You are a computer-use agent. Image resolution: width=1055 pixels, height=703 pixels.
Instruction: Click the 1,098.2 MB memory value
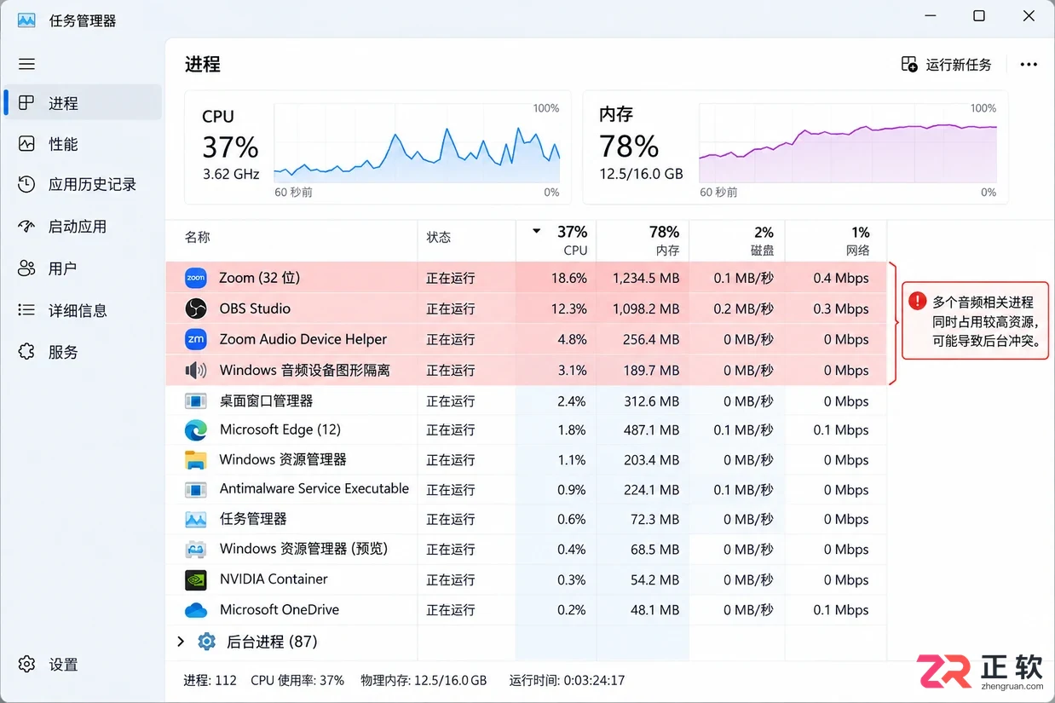646,308
